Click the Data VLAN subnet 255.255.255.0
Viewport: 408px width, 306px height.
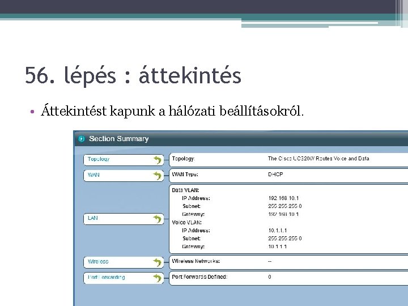[x=284, y=206]
